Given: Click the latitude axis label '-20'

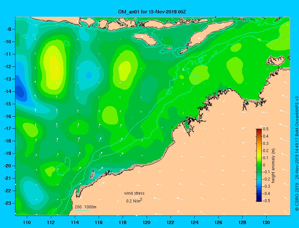Looking at the screenshot, I should (x=8, y=166).
